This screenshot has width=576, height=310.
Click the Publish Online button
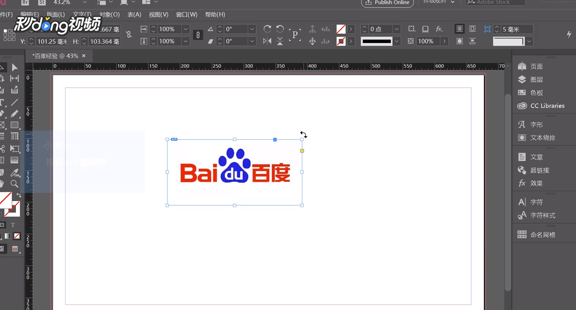(387, 3)
